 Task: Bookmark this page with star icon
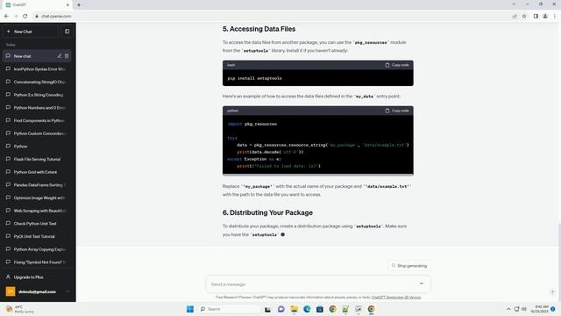click(524, 16)
